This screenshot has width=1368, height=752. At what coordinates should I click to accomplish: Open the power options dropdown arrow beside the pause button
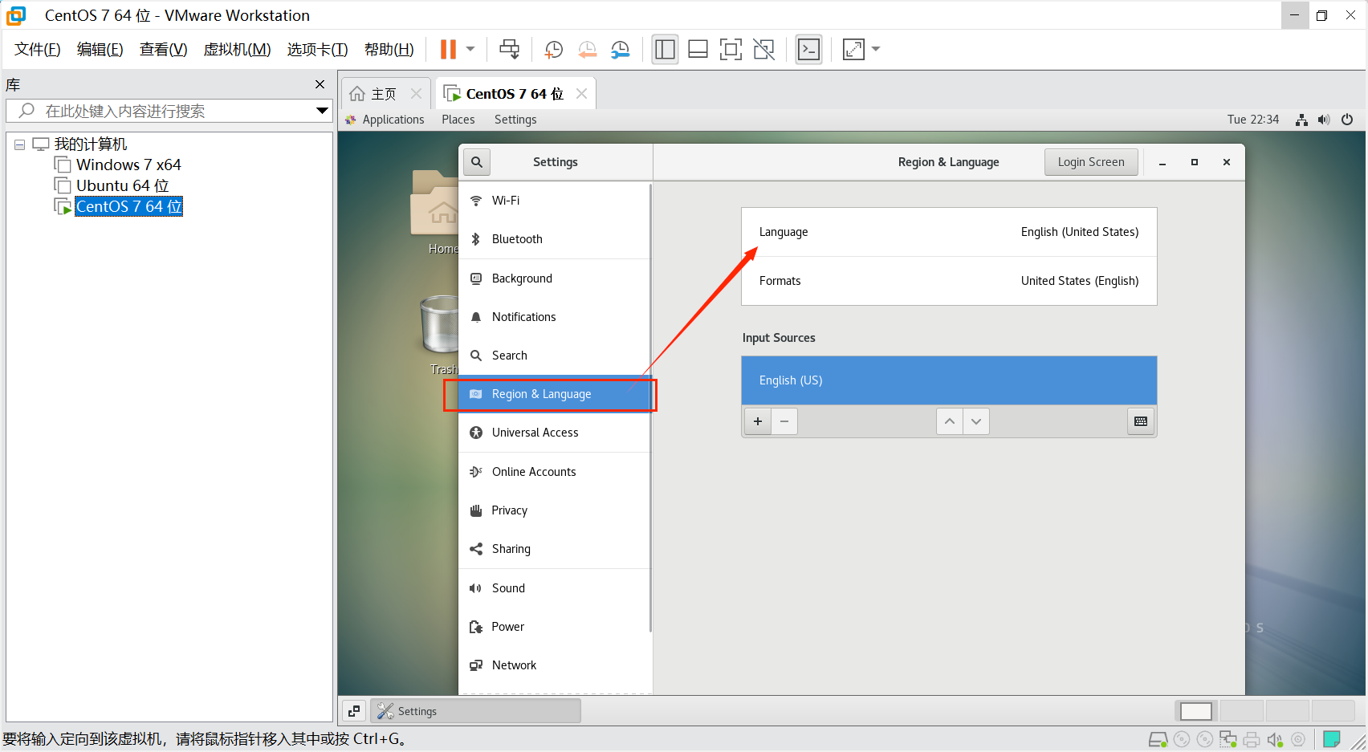coord(470,49)
